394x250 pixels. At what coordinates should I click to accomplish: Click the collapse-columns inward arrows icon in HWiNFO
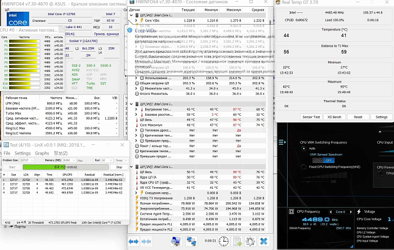pos(146,242)
